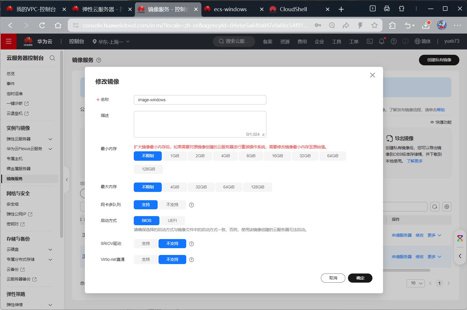
Task: Set maximum memory to 64GiB
Action: coord(229,187)
